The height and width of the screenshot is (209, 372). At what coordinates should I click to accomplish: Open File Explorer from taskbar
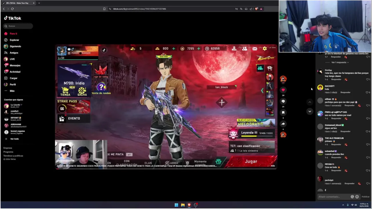(x=183, y=205)
